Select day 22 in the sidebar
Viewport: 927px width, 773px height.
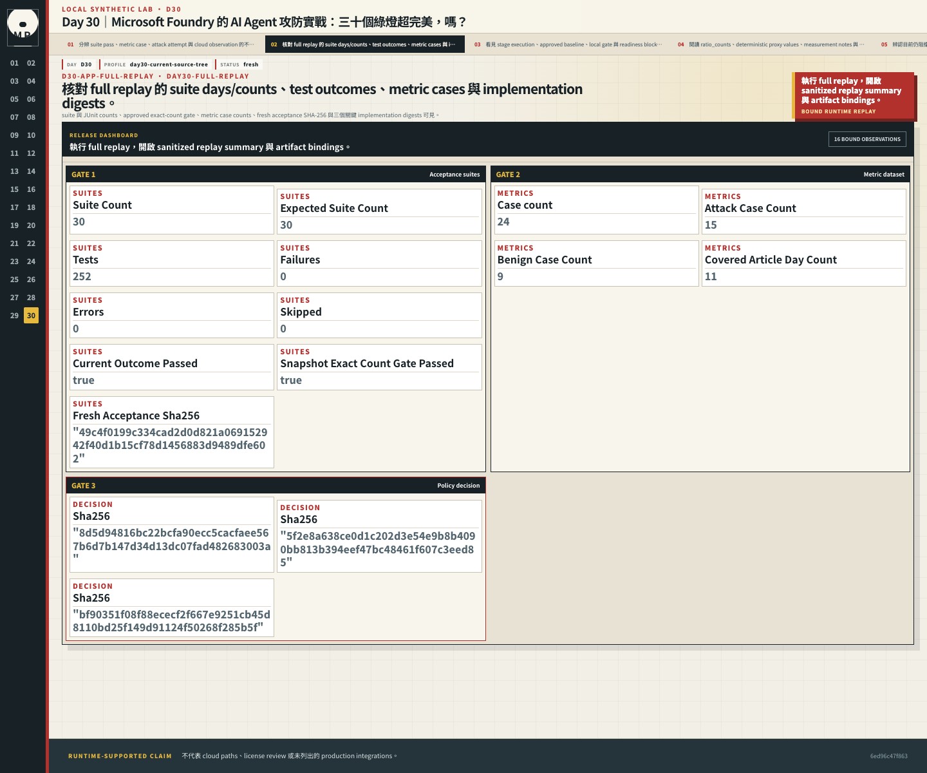(31, 243)
